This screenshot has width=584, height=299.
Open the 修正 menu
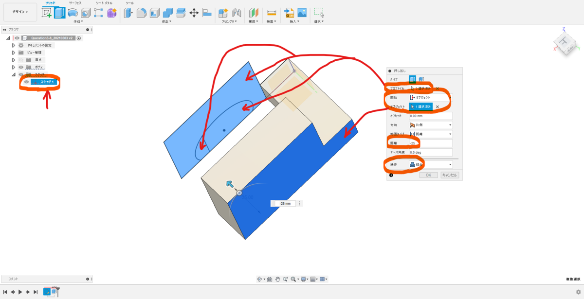pyautogui.click(x=168, y=21)
